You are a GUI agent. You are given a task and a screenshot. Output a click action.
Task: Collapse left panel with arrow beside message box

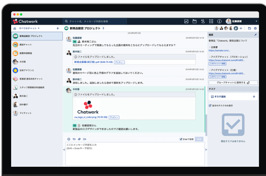(x=64, y=150)
